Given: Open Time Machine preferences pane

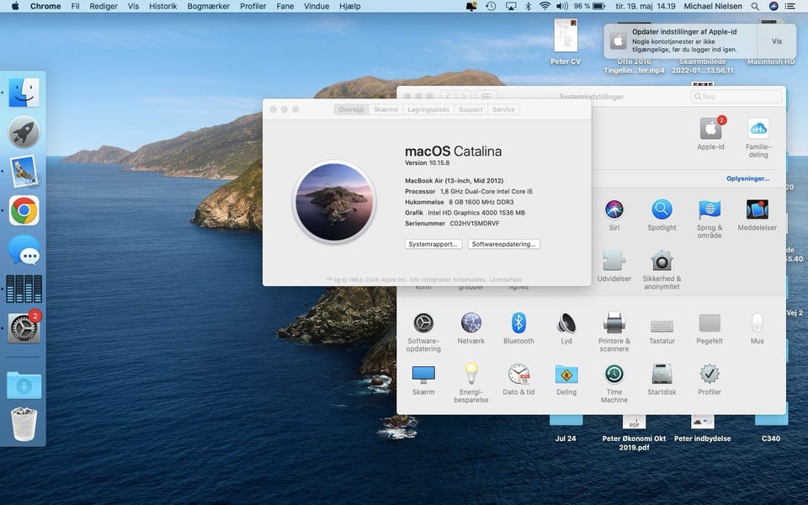Looking at the screenshot, I should coord(614,384).
